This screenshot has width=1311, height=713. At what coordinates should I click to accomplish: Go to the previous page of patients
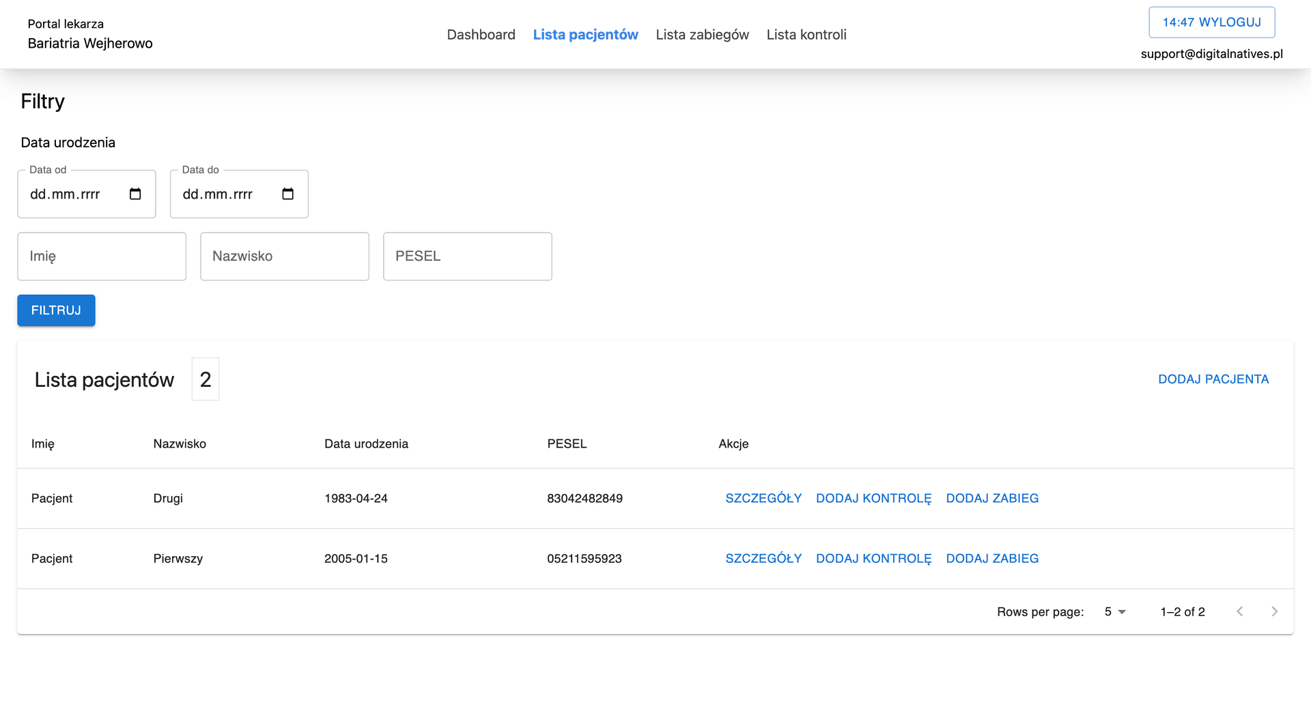(1240, 611)
